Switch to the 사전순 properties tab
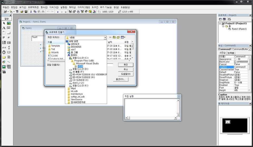 point(222,53)
